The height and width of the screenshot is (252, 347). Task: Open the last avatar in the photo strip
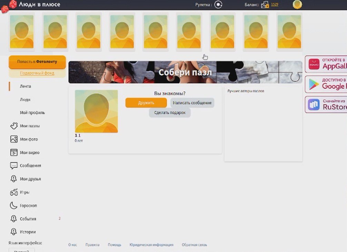click(289, 32)
